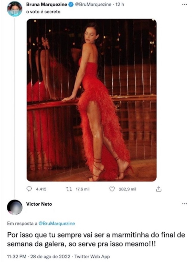Open the red dress photo in the tweet
192x262 pixels.
91,100
